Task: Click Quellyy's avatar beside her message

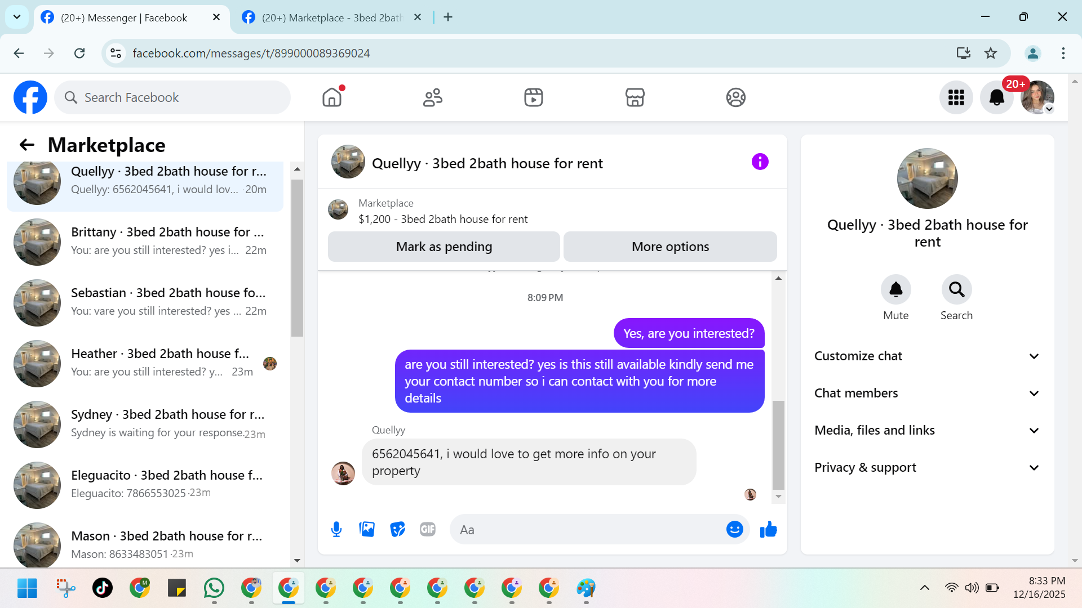Action: (x=343, y=473)
